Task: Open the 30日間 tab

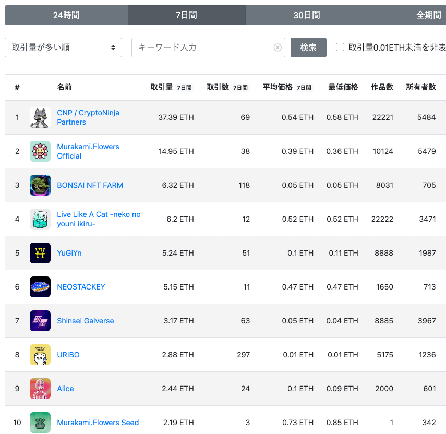Action: coord(307,15)
